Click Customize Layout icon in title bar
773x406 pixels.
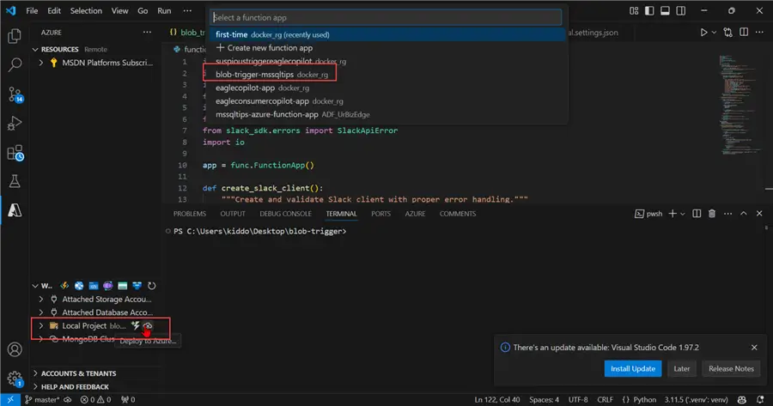[x=634, y=11]
